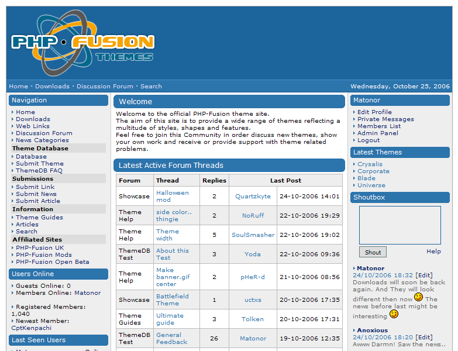The width and height of the screenshot is (458, 351).
Task: Open News Categories link
Action: (42, 140)
